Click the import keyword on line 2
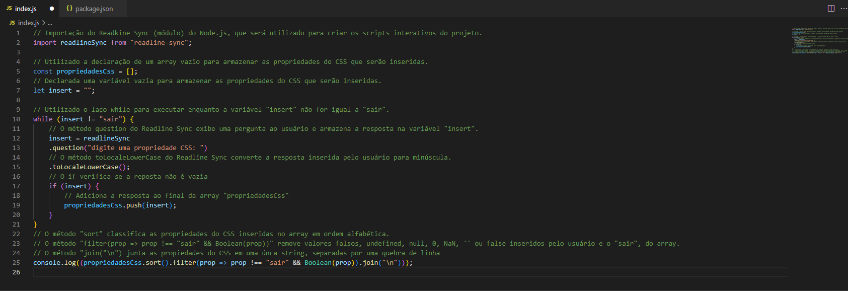This screenshot has height=291, width=848. pyautogui.click(x=45, y=43)
